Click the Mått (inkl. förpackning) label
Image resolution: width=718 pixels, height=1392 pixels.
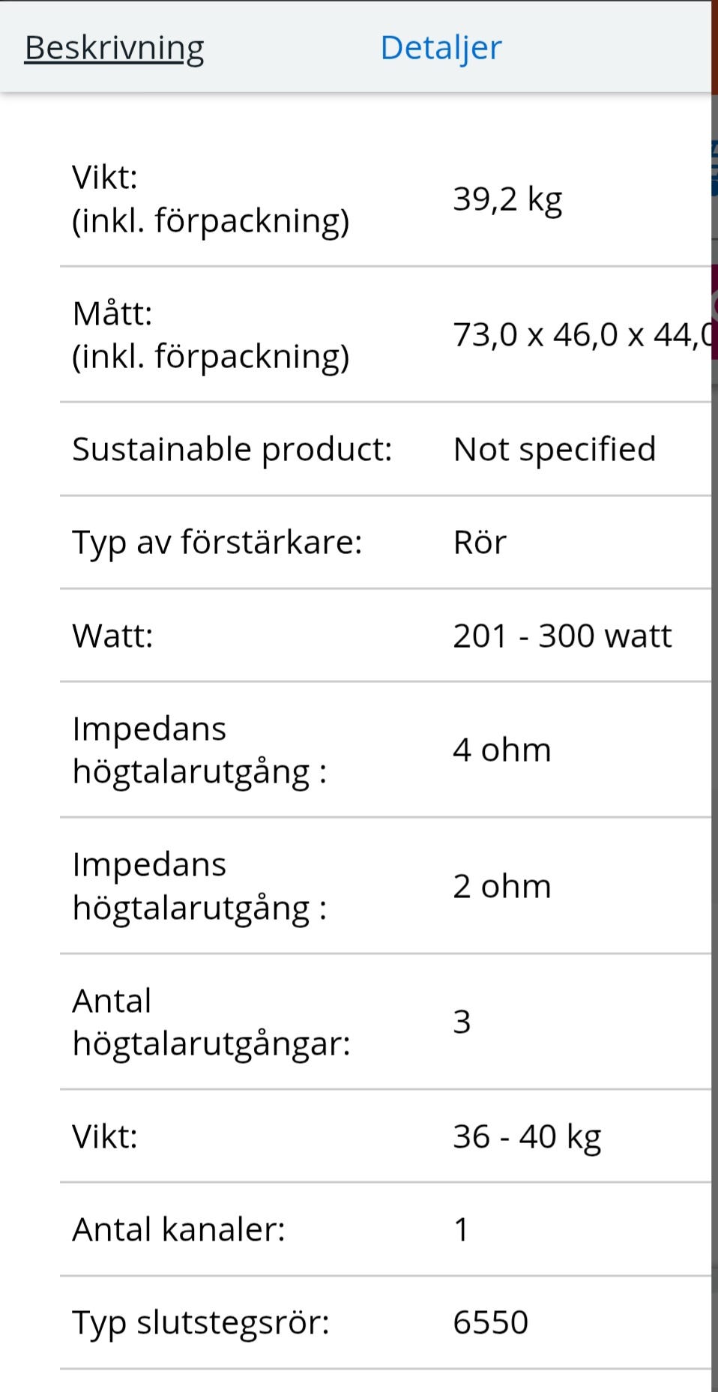point(211,334)
